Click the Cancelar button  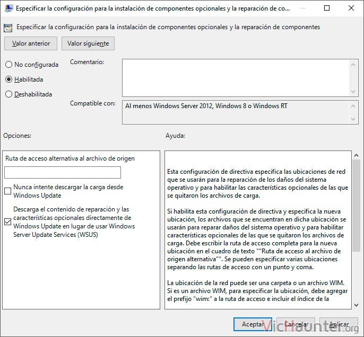tap(296, 324)
